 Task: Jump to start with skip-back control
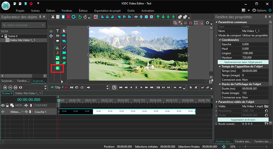click(x=121, y=87)
